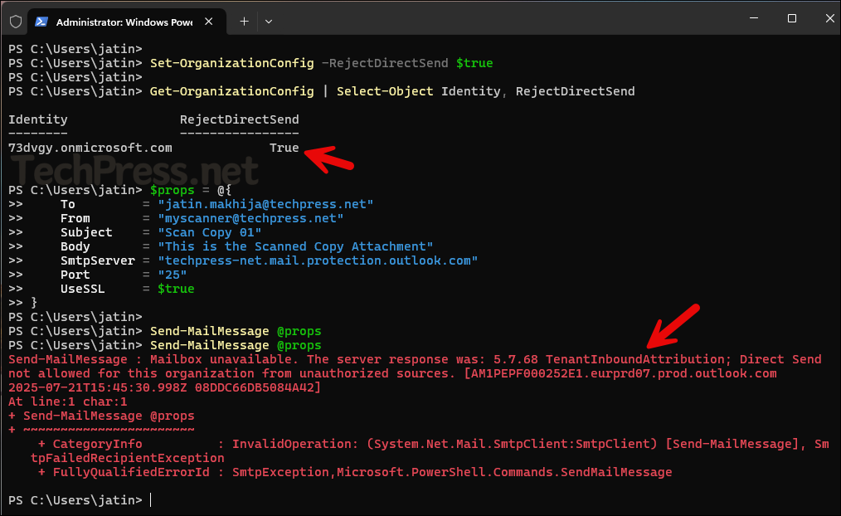Image resolution: width=841 pixels, height=516 pixels.
Task: Click the 2025-07-21T15:45:30.998Z timestamp
Action: click(98, 387)
